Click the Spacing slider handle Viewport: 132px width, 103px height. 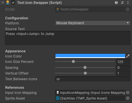tap(85, 67)
